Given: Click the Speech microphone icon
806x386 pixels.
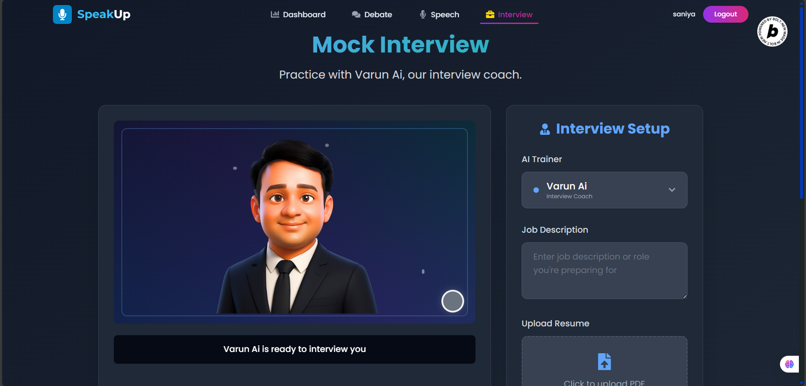Looking at the screenshot, I should tap(423, 14).
